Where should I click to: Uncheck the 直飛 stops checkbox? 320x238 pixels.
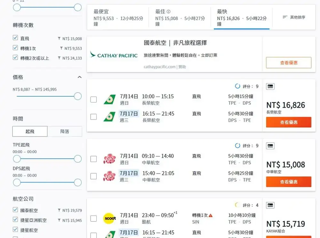click(x=15, y=38)
